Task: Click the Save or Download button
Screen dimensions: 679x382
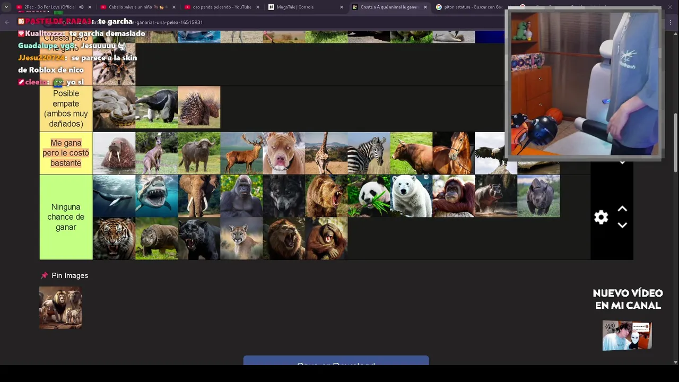Action: [336, 361]
